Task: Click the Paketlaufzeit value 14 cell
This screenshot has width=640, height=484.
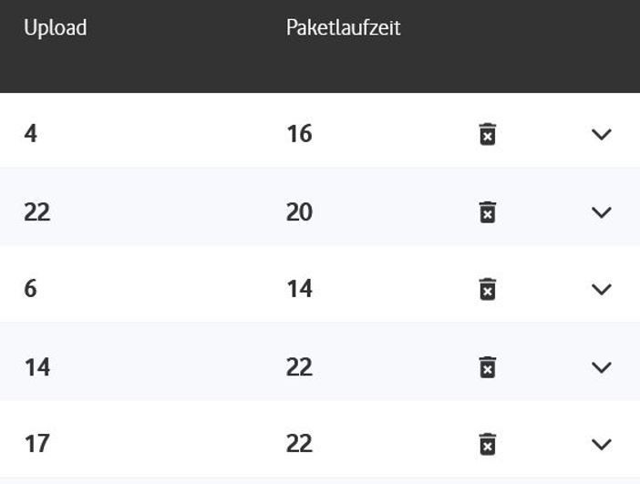Action: (x=299, y=289)
